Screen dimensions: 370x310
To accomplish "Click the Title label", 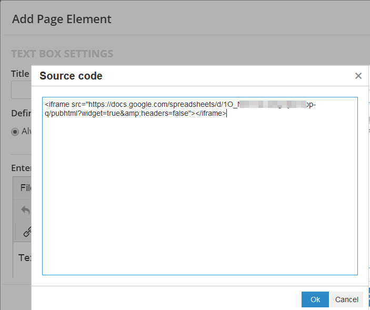I will coord(20,74).
